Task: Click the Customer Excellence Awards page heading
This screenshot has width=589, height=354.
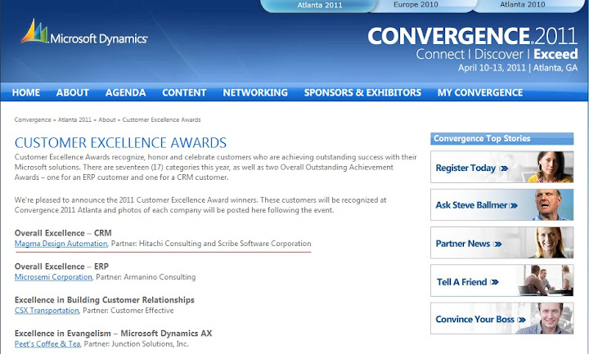Action: (120, 142)
